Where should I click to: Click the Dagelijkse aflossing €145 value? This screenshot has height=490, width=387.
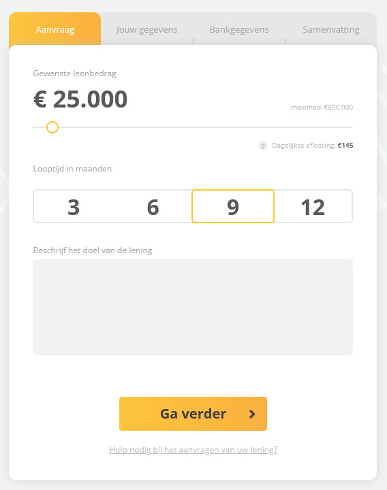point(345,146)
